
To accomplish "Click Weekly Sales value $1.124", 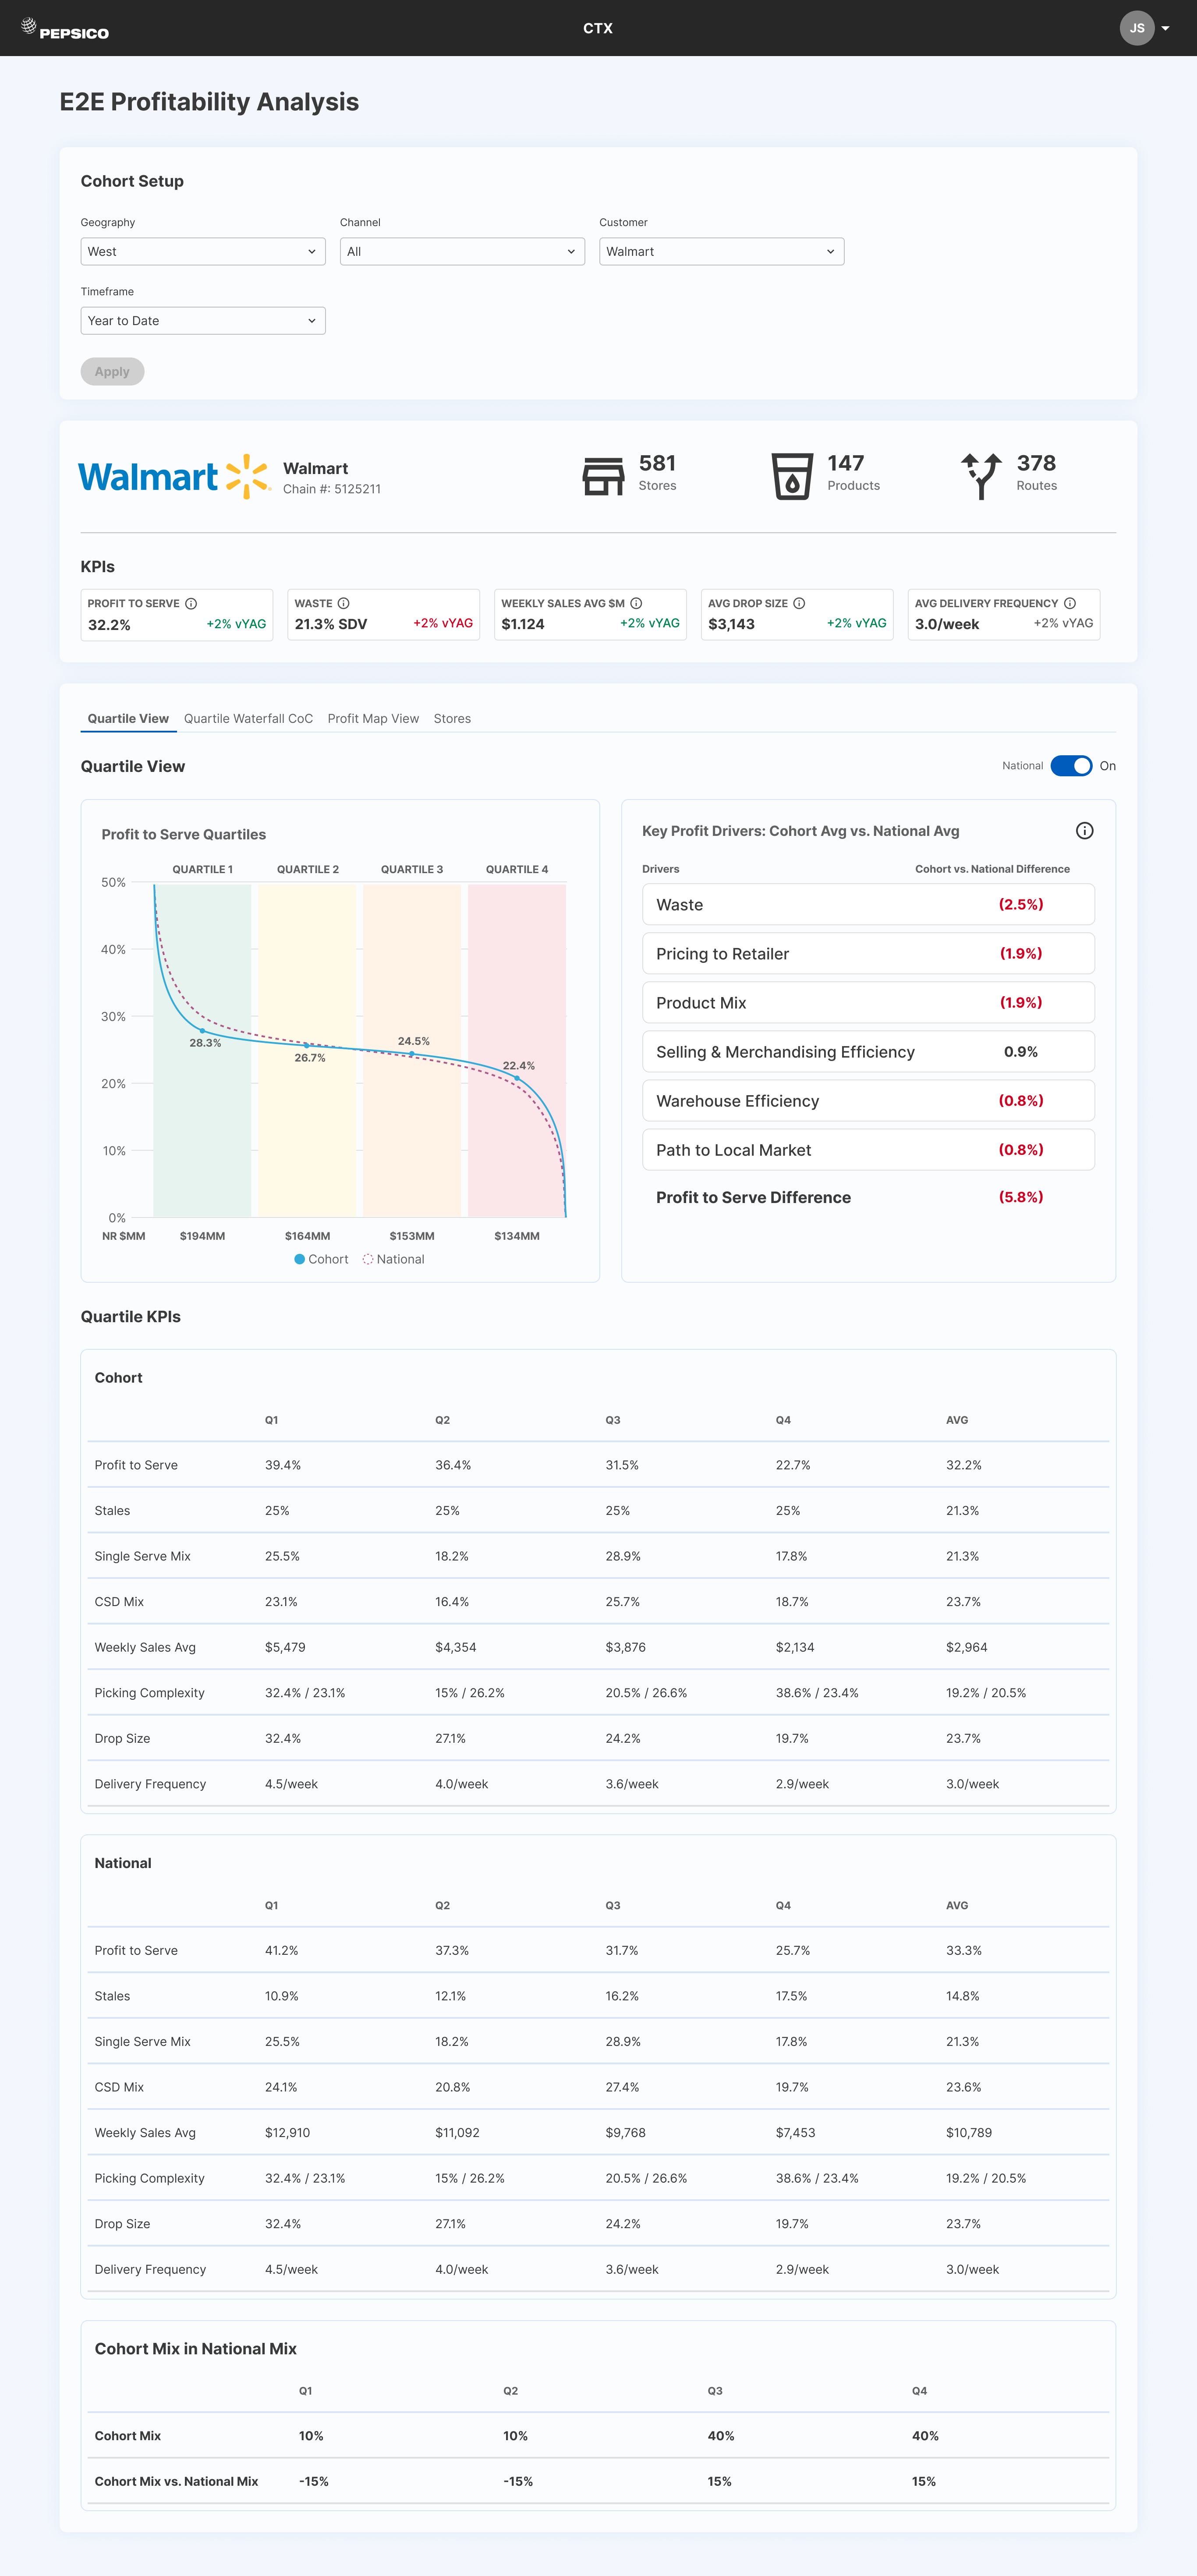I will pyautogui.click(x=523, y=624).
